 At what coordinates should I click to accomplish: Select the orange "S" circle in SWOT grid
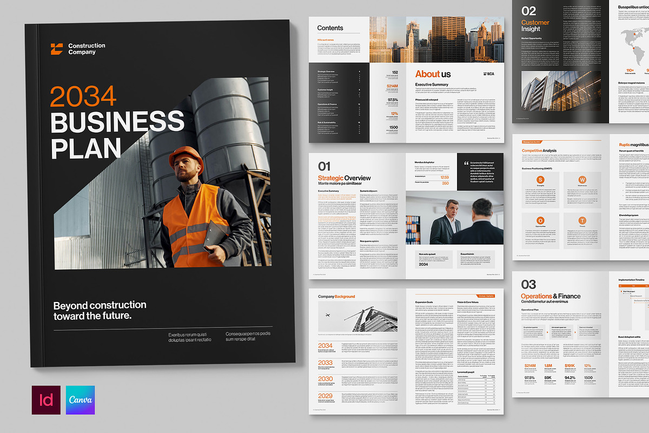click(540, 180)
